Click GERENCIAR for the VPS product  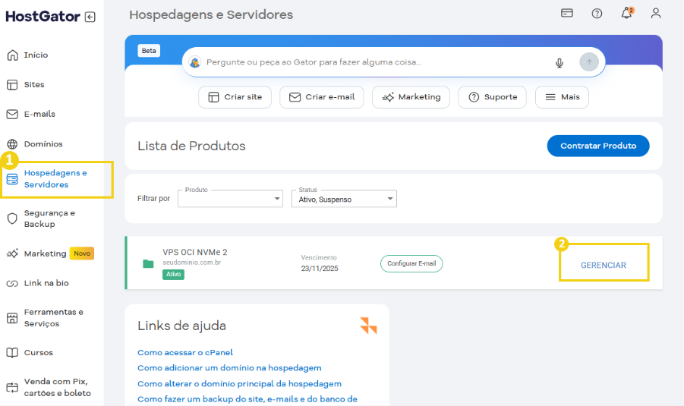tap(604, 265)
